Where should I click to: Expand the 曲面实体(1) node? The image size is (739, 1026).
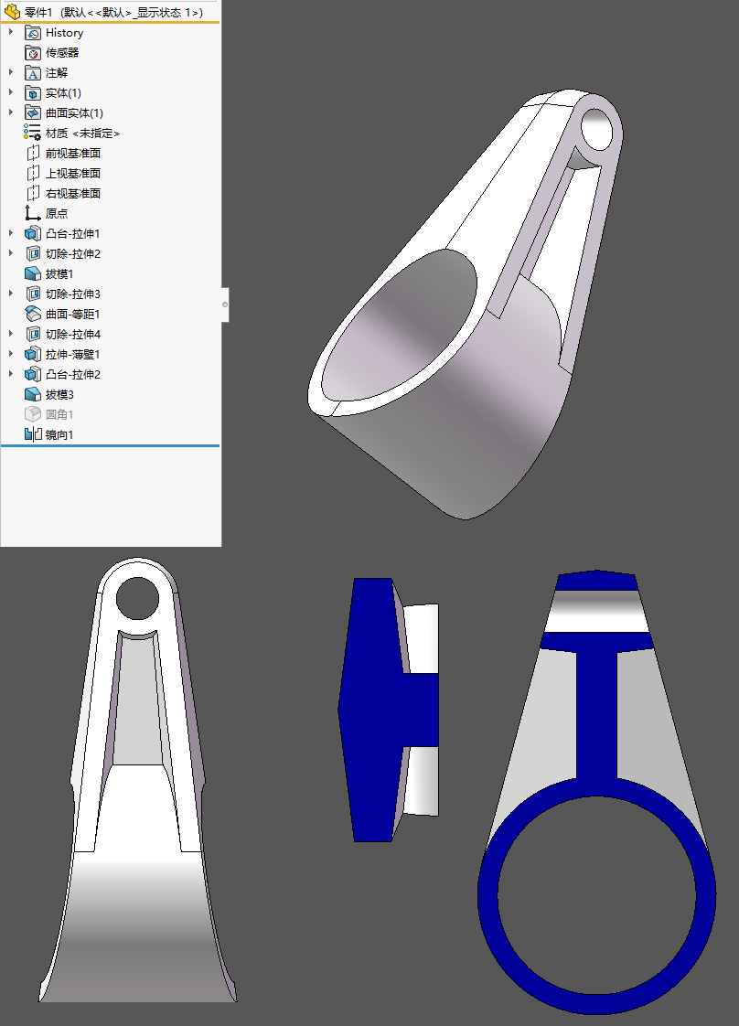[x=10, y=112]
